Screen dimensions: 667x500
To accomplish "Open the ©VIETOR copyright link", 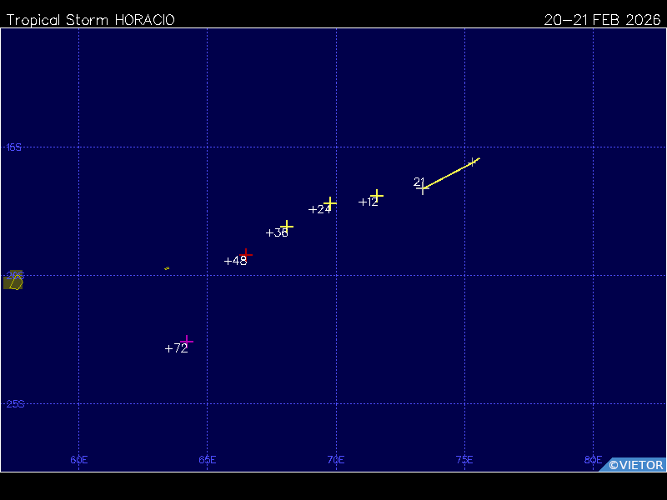I will [x=635, y=465].
